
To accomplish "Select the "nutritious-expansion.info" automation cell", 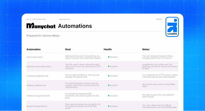I will (x=37, y=76).
